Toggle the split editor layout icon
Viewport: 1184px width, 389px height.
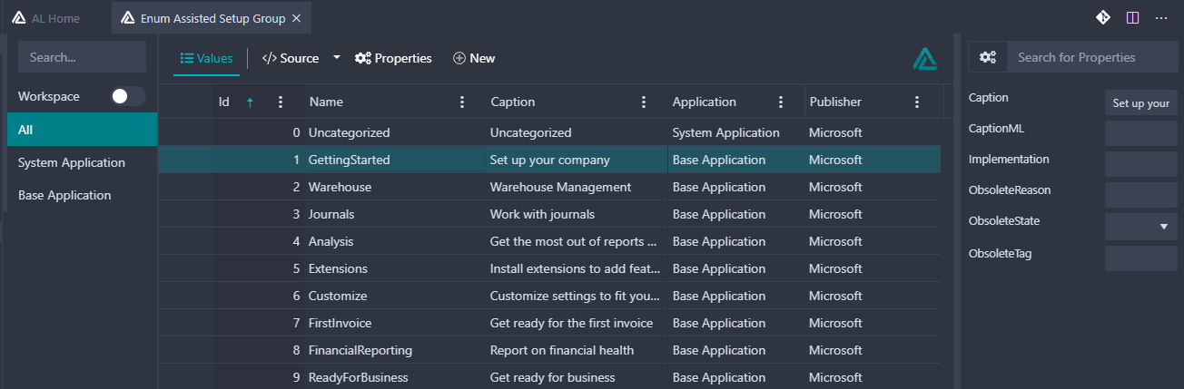pyautogui.click(x=1132, y=17)
